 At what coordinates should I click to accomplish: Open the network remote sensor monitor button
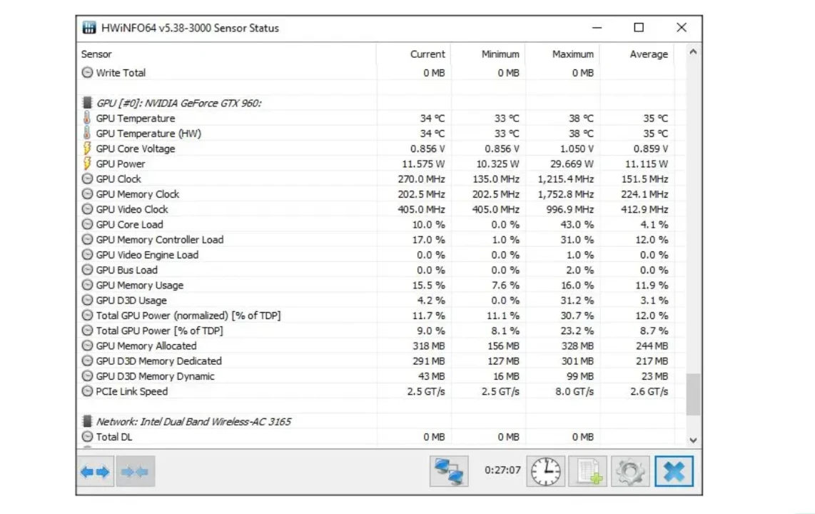pos(449,471)
